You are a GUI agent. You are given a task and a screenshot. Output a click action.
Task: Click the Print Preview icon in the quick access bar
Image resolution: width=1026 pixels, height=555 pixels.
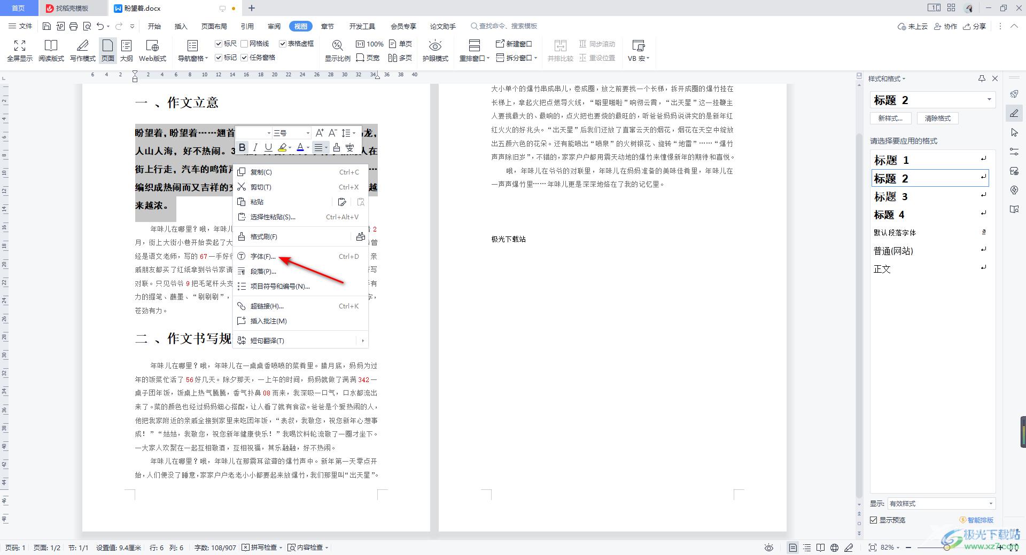[87, 26]
